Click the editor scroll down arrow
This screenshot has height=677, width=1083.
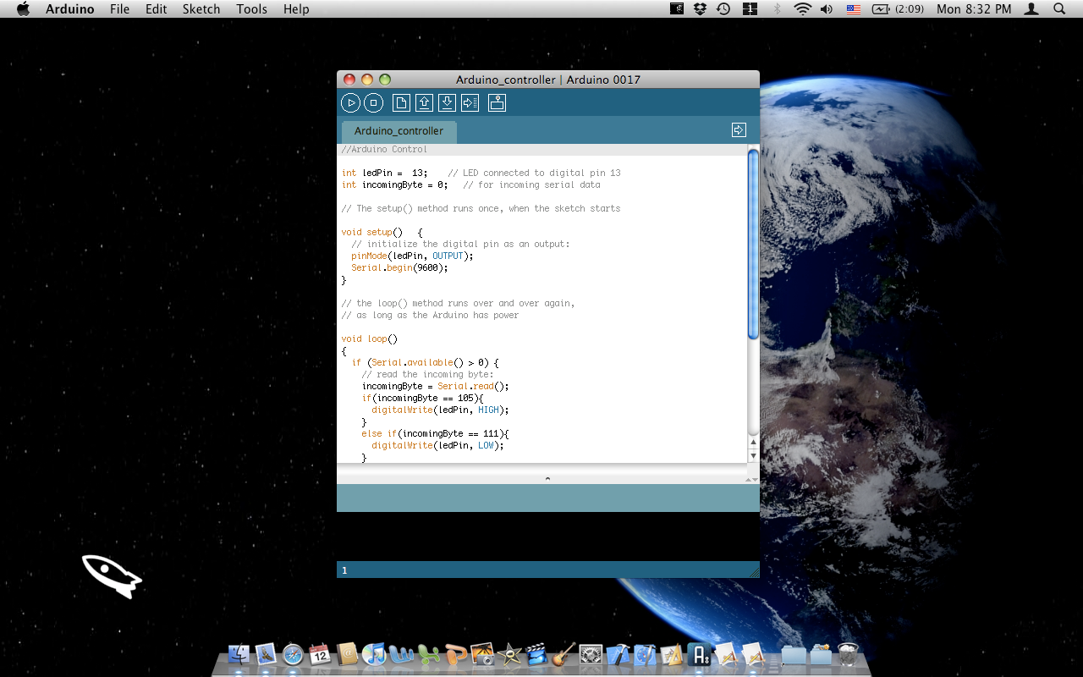tap(753, 456)
